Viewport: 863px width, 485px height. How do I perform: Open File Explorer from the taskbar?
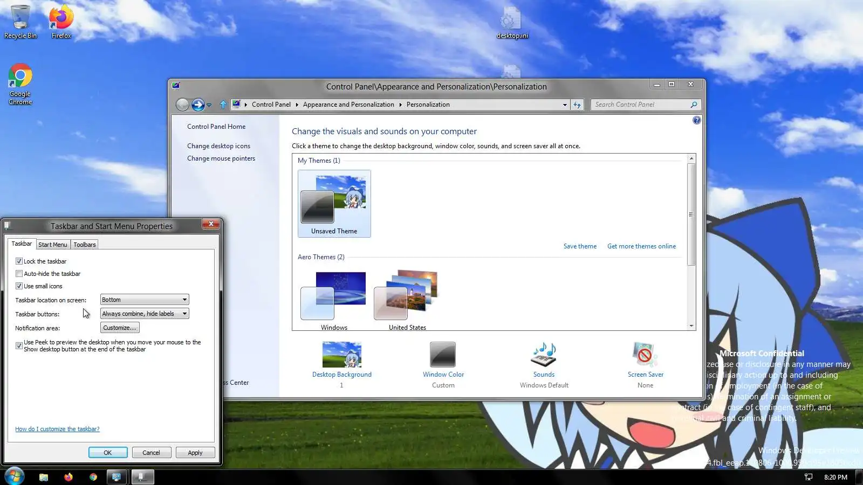pyautogui.click(x=44, y=477)
